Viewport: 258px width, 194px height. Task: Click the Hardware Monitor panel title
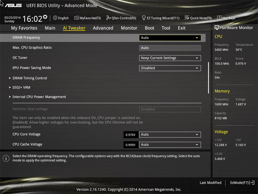tap(237, 28)
